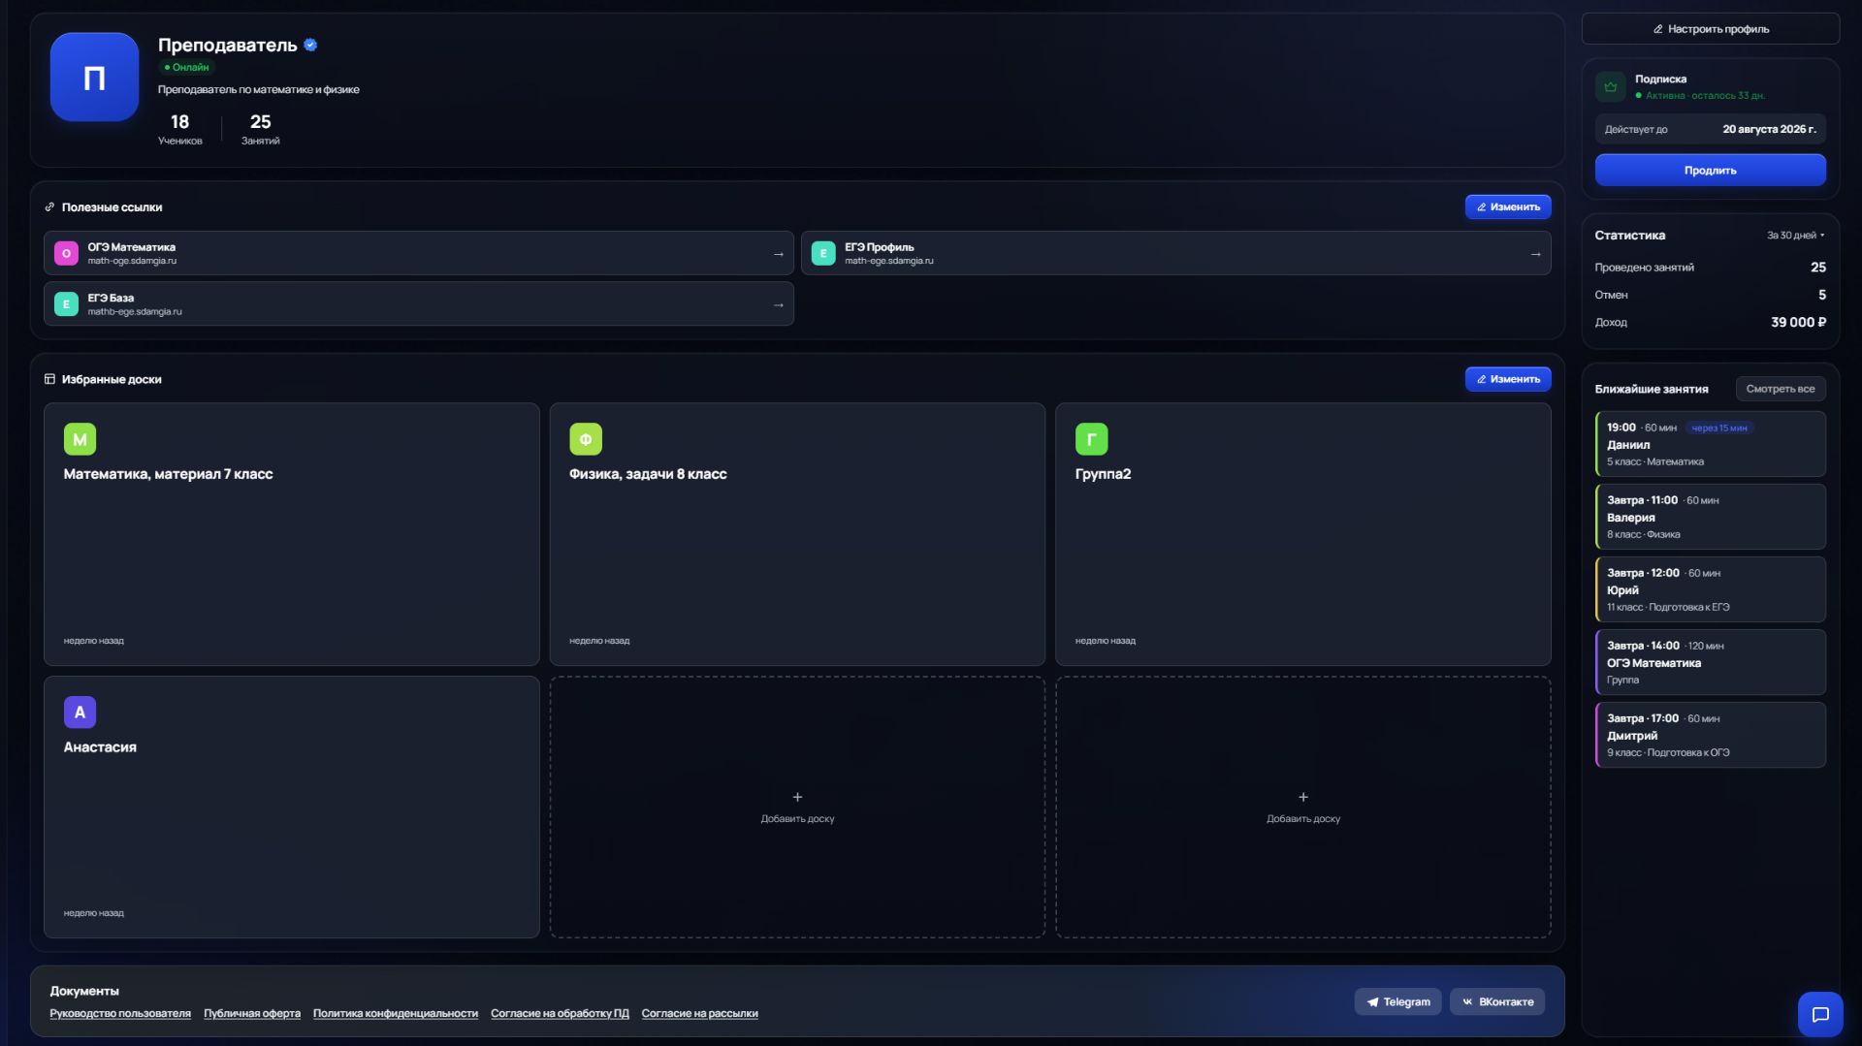The image size is (1862, 1046).
Task: Click the Онлайн status badge
Action: click(186, 68)
